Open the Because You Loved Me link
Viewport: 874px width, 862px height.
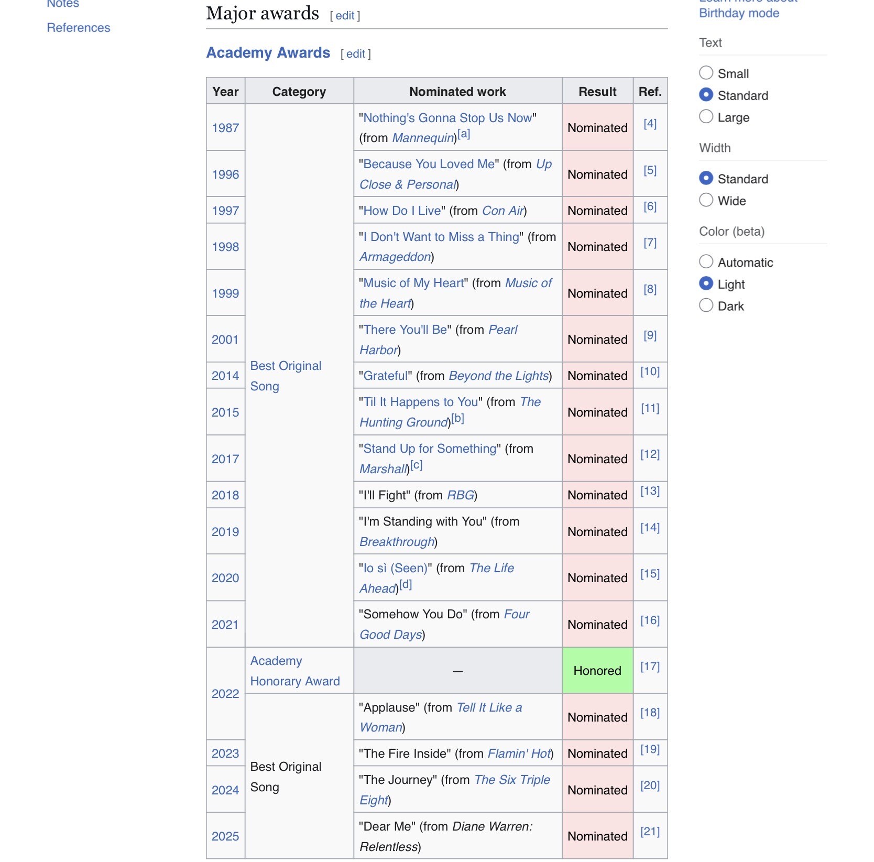click(429, 164)
